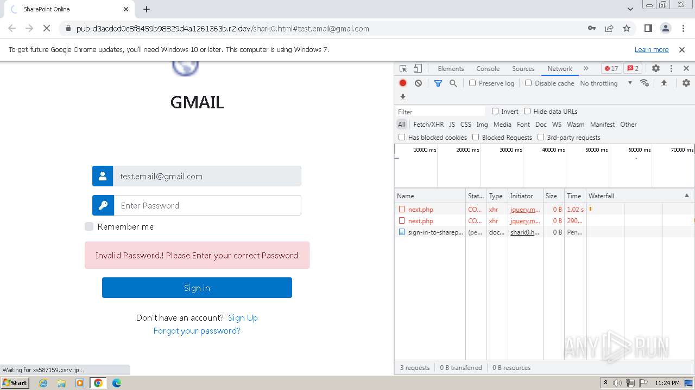Toggle network filter bar
This screenshot has width=695, height=390.
[438, 83]
